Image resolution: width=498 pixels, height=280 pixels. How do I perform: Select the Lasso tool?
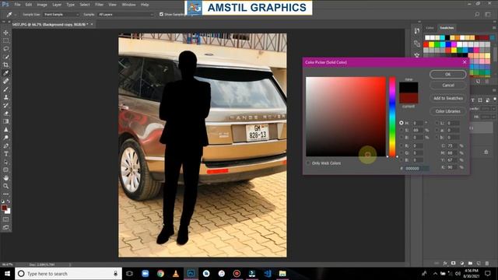click(5, 48)
